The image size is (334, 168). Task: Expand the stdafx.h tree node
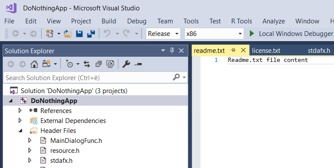tap(30, 160)
